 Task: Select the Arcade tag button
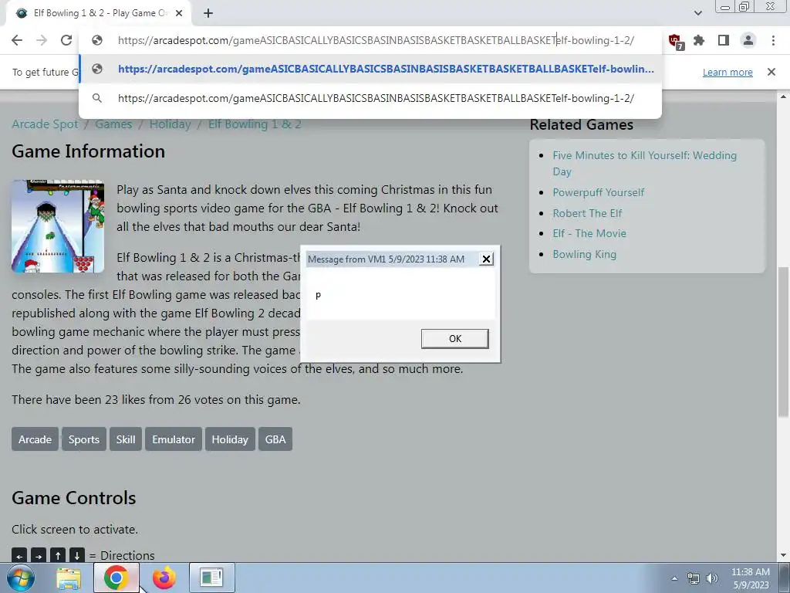[x=35, y=439]
